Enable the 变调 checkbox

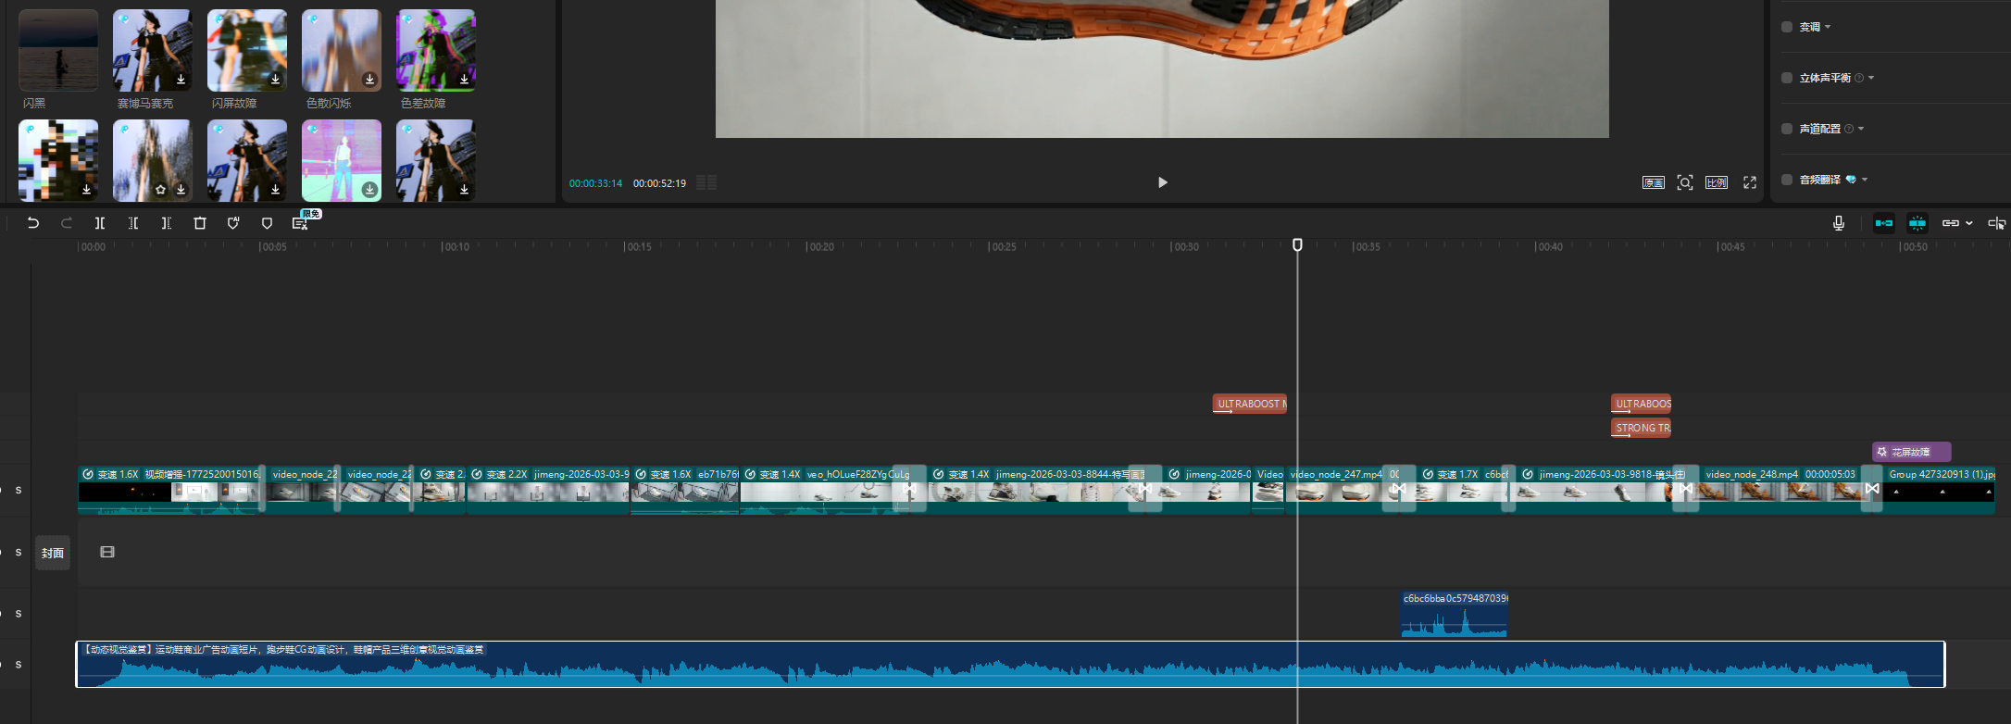[1787, 27]
